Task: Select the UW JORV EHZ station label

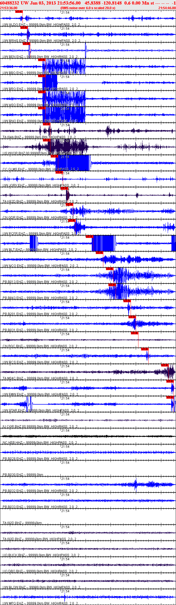Action: [41, 185]
